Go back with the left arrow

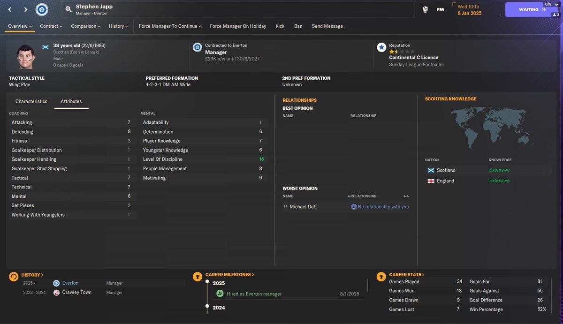10,9
